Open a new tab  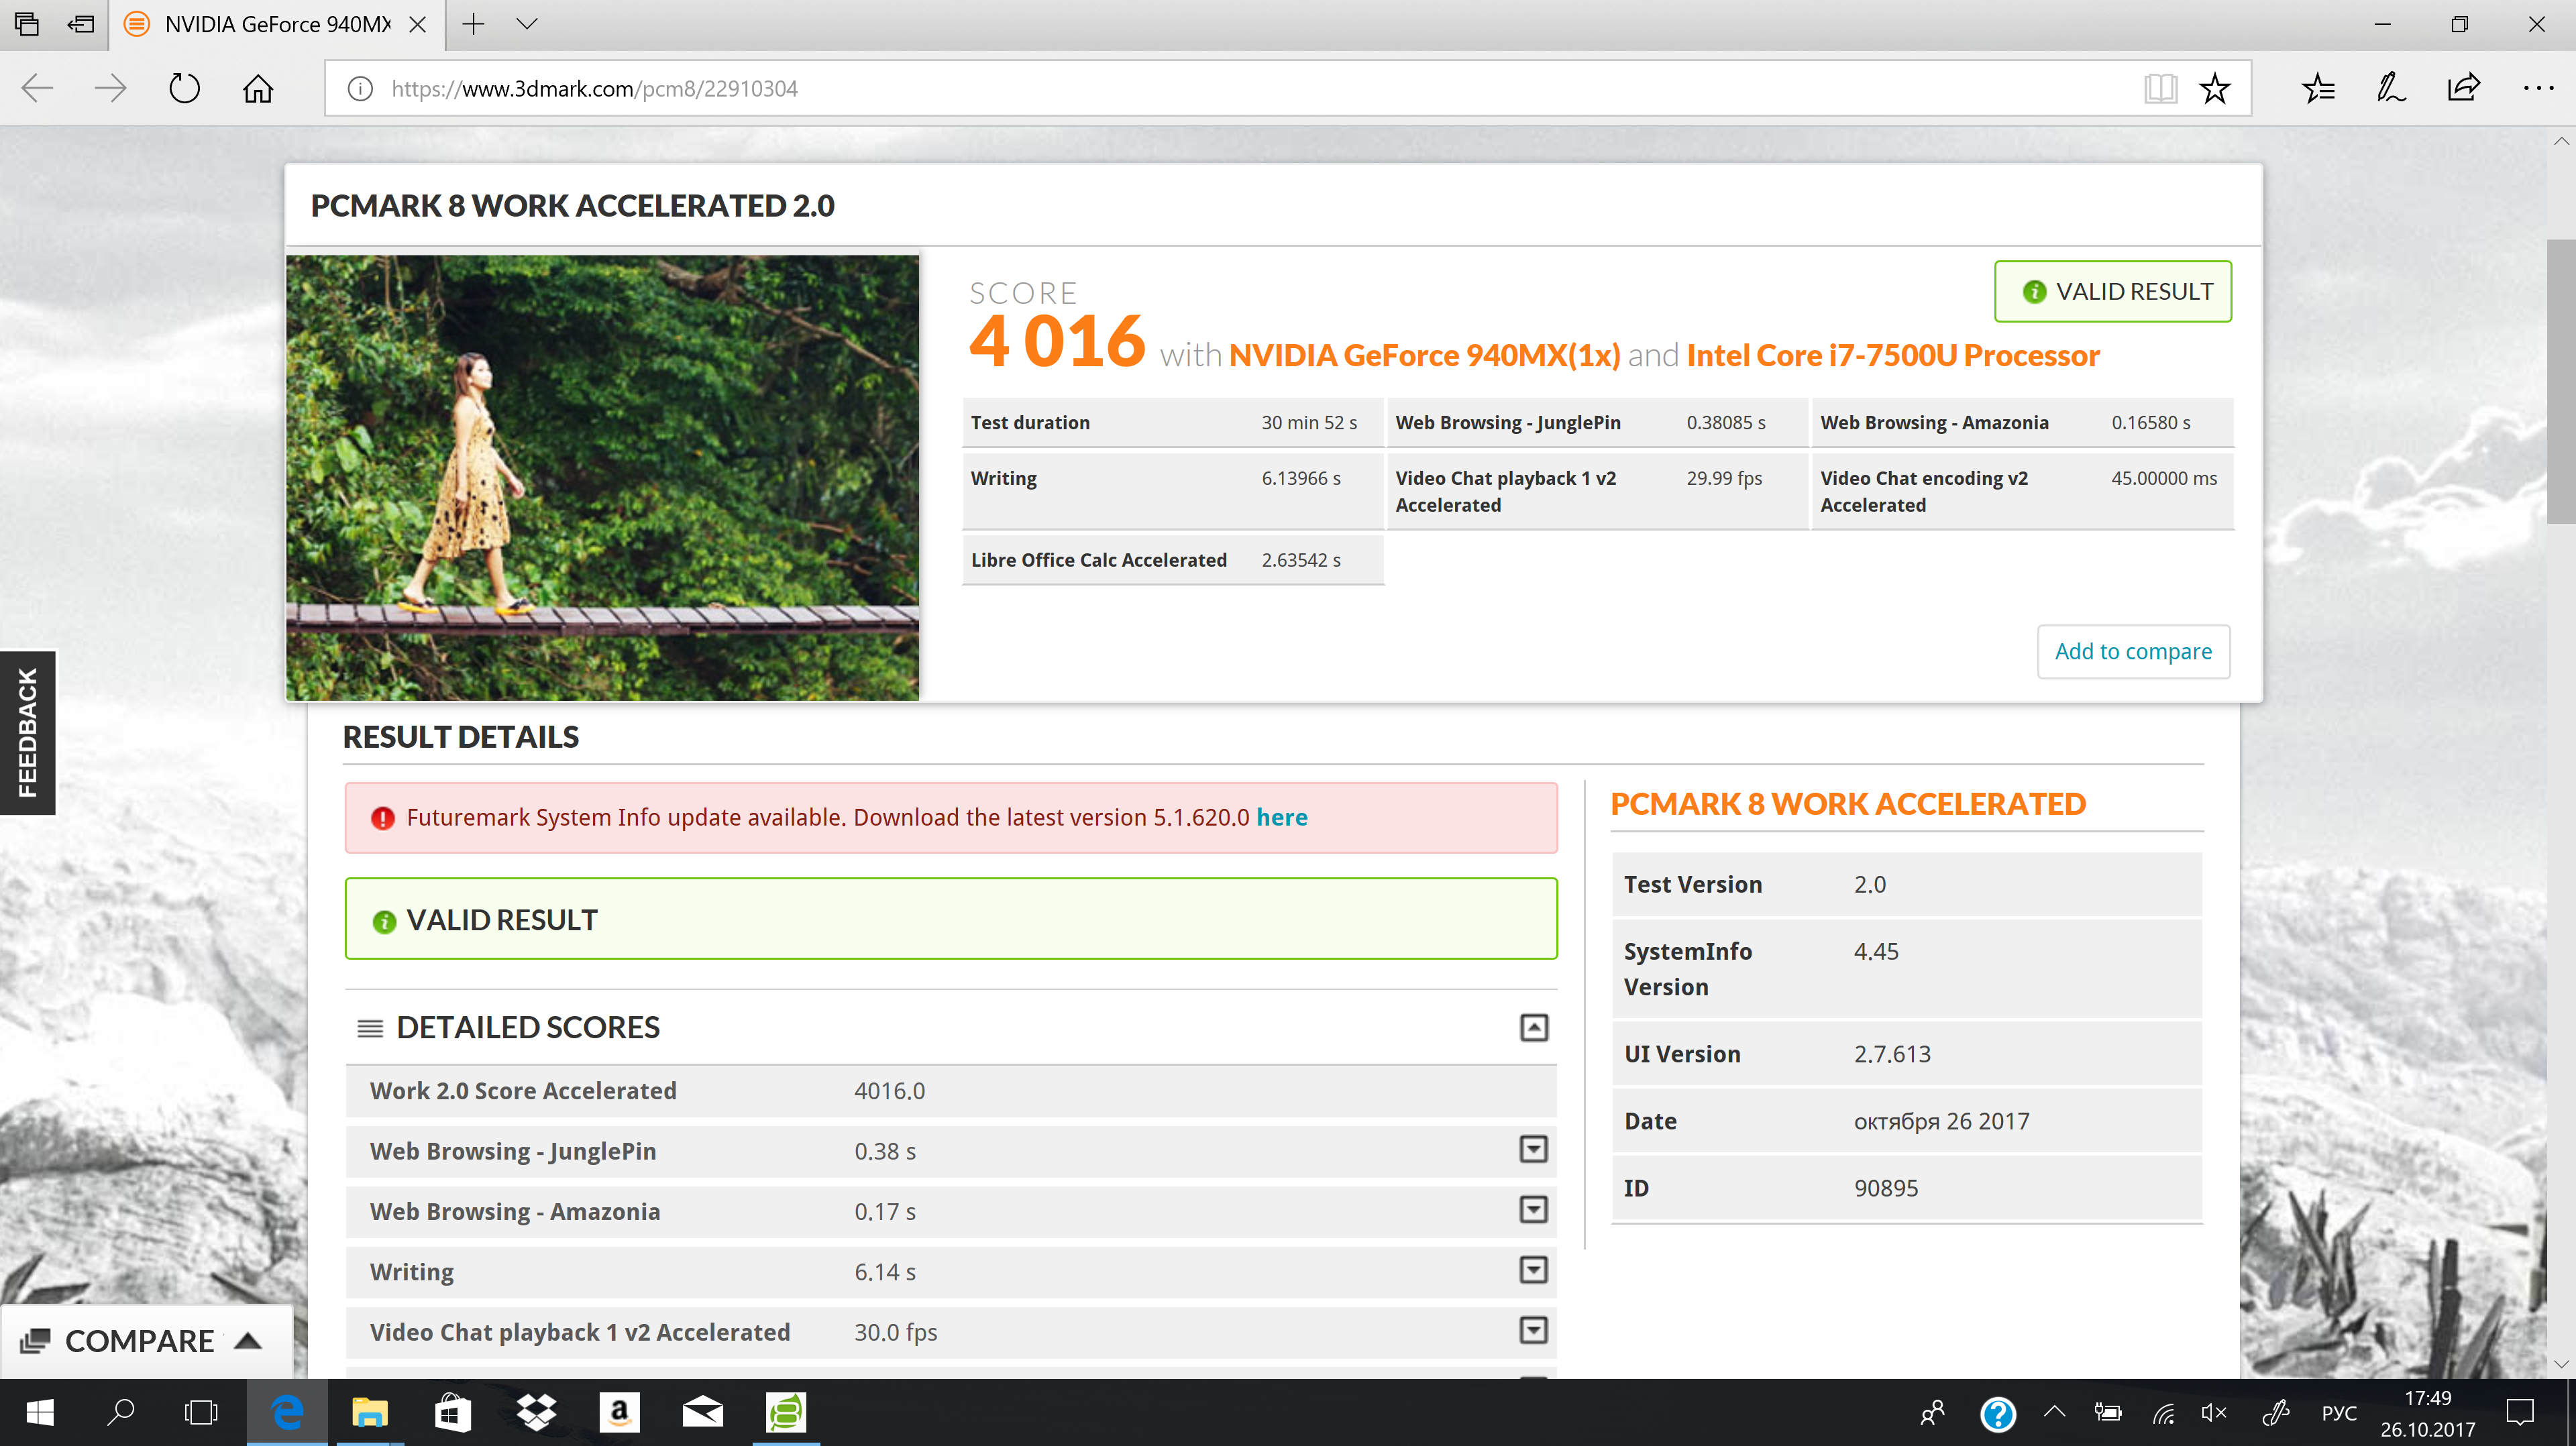coord(473,24)
